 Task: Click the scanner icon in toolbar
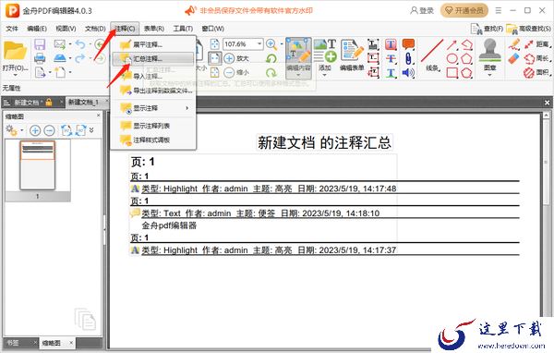coord(60,58)
